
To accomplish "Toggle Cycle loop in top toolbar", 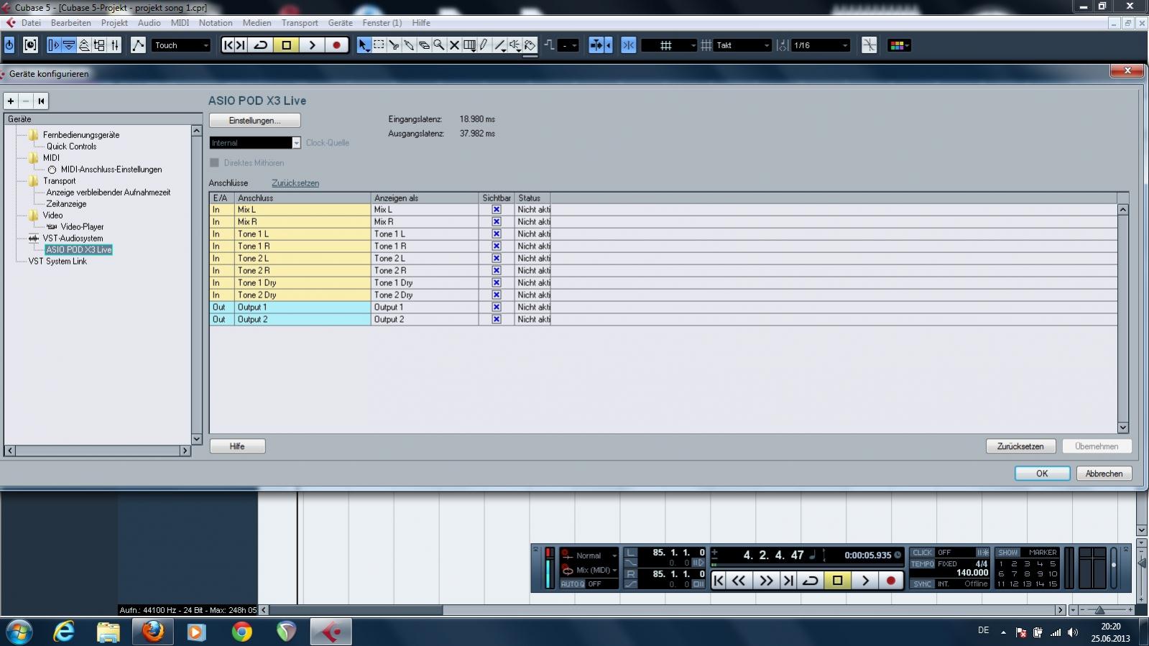I will (261, 45).
